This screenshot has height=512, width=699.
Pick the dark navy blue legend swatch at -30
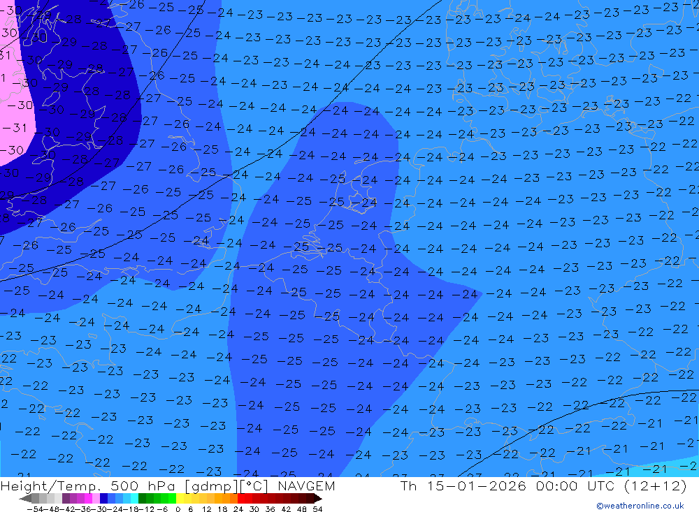pos(103,499)
